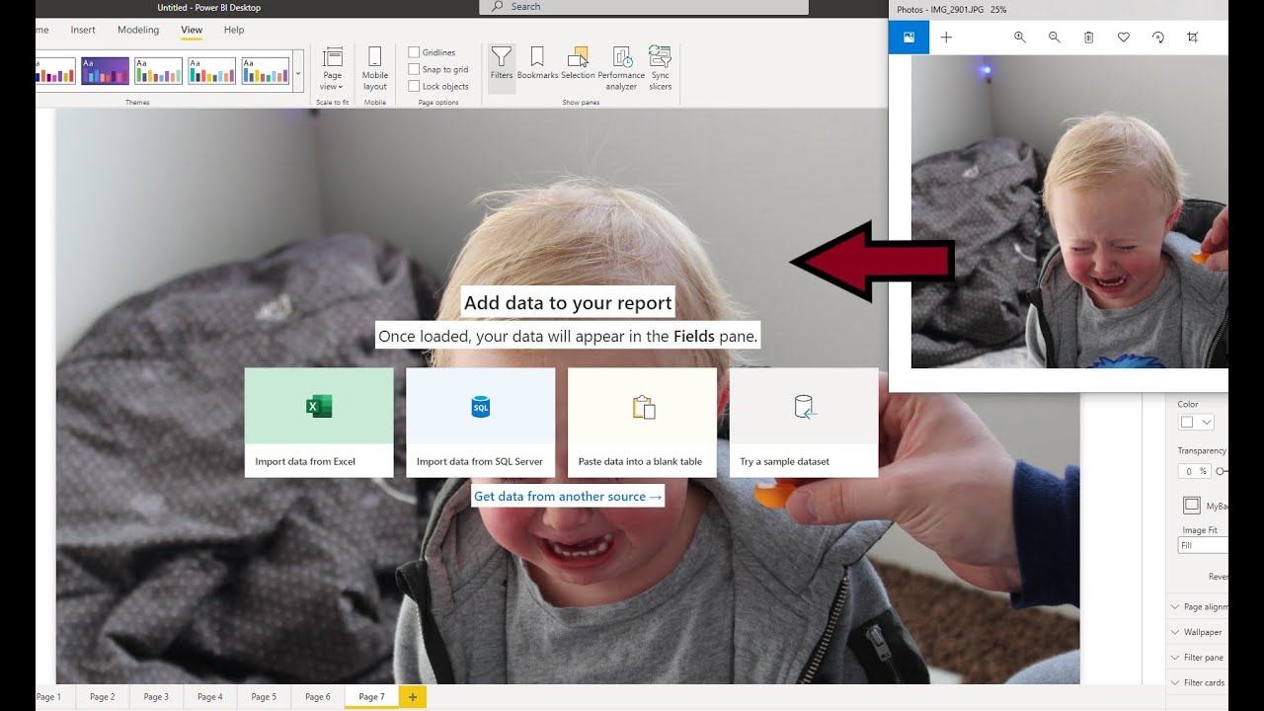Click Revert to default in format pane
The height and width of the screenshot is (711, 1264).
point(1218,577)
